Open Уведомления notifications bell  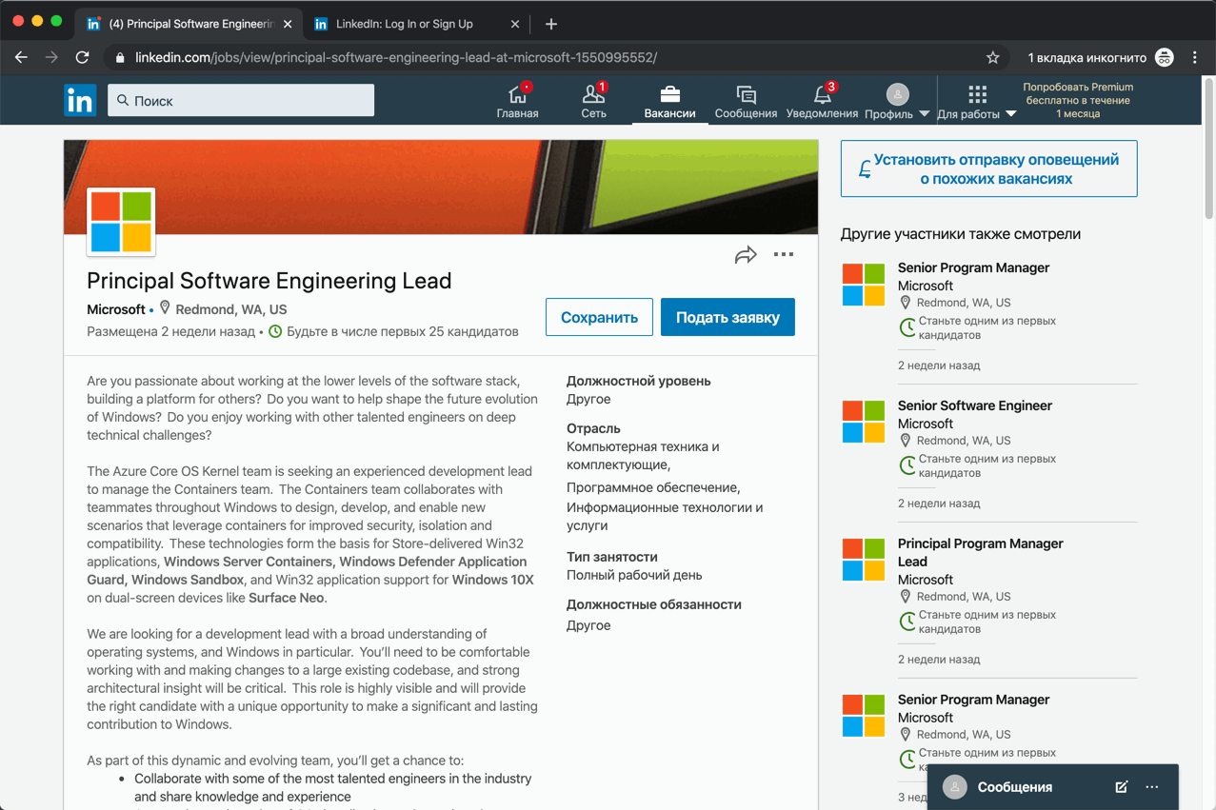click(822, 100)
